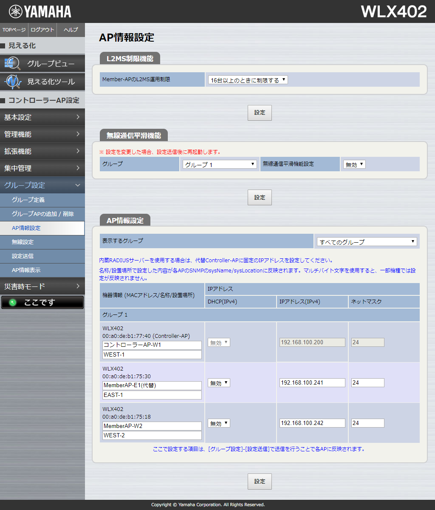
Task: Click the bottom Set button for AP info
Action: (x=260, y=481)
